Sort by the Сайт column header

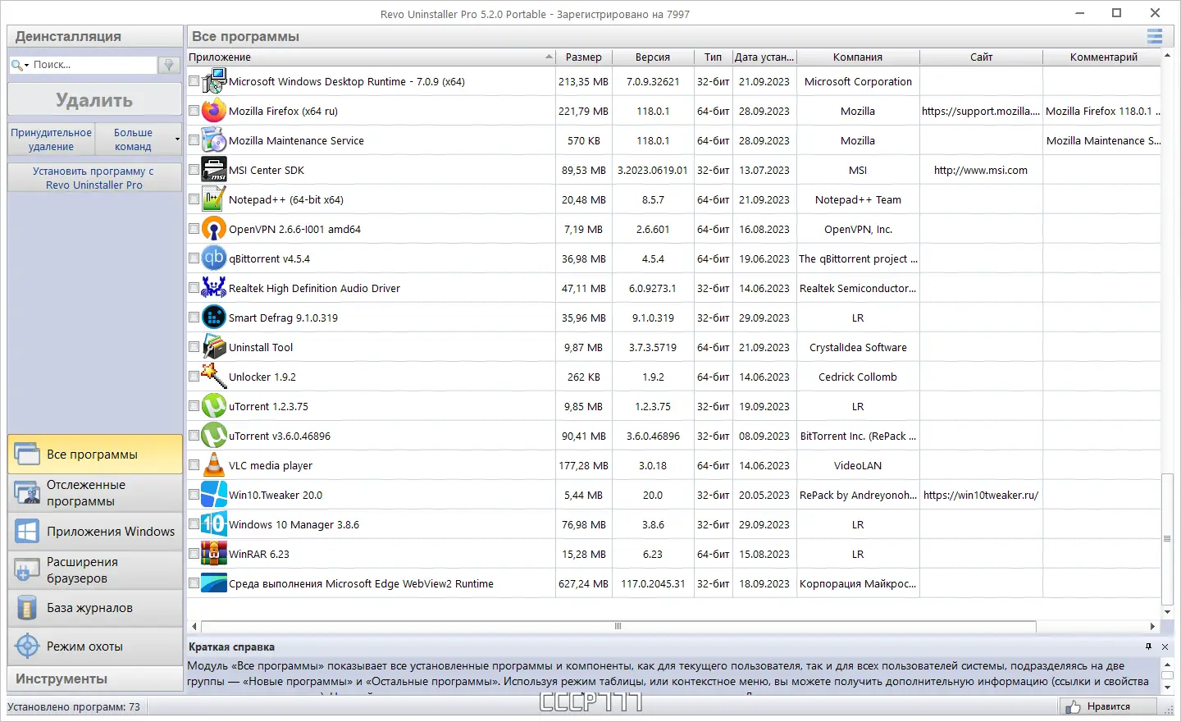tap(981, 57)
